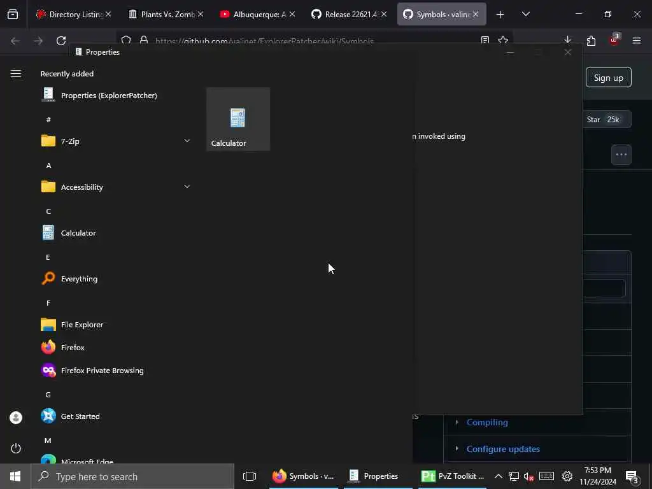Image resolution: width=652 pixels, height=489 pixels.
Task: Open the Configure updates wiki link
Action: tap(503, 449)
